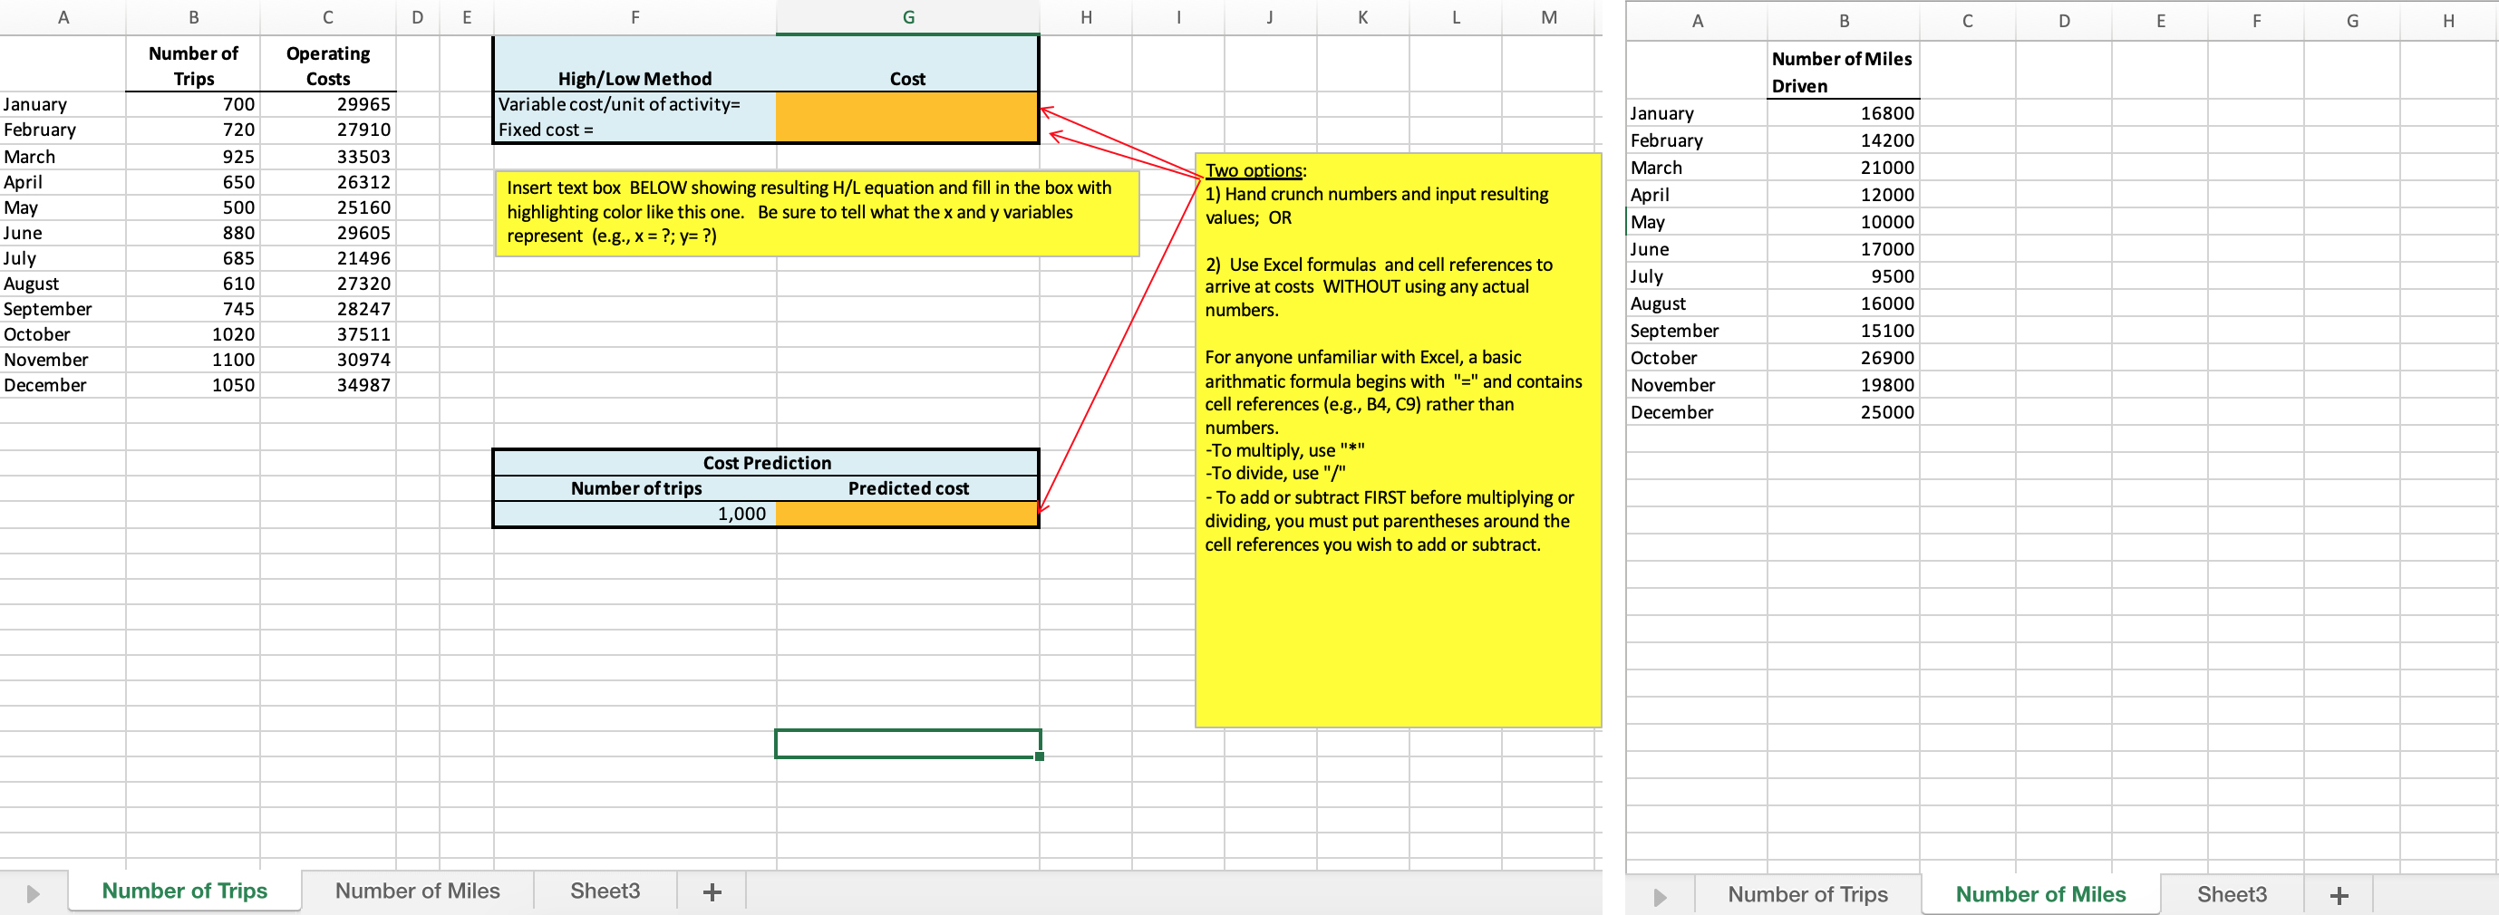
Task: Click 'Number of Miles Driven' heading cell
Action: point(1844,71)
